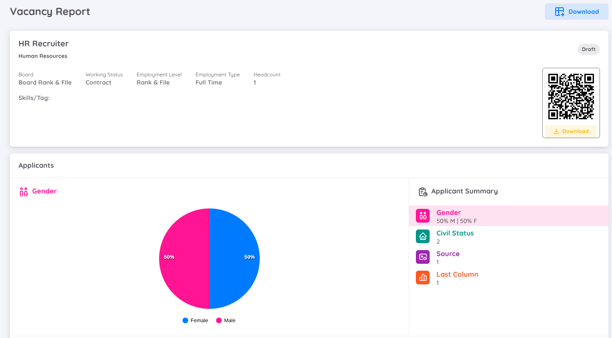The width and height of the screenshot is (612, 338).
Task: Click the table export icon in Download button
Action: pyautogui.click(x=560, y=12)
